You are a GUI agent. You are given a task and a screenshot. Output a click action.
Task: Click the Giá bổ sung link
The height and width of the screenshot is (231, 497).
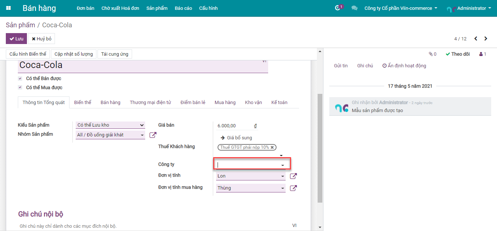(x=236, y=138)
